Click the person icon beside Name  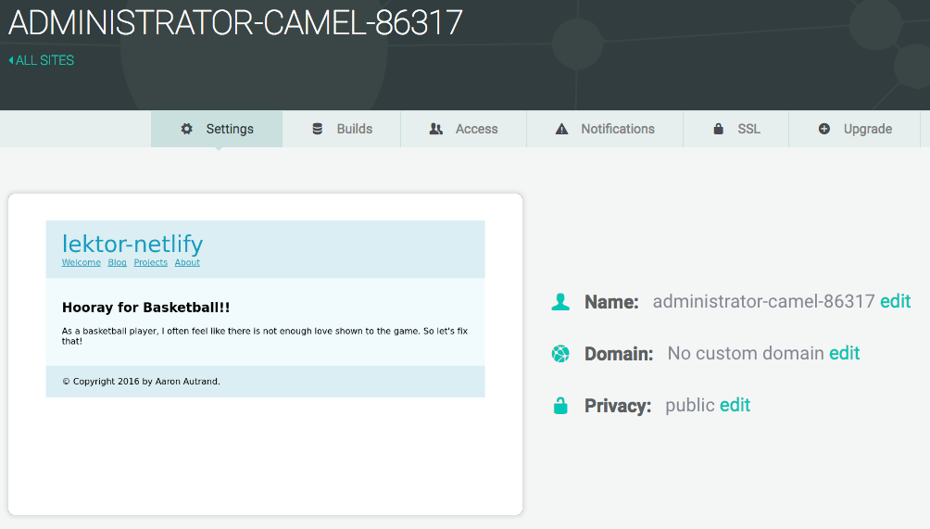[560, 302]
